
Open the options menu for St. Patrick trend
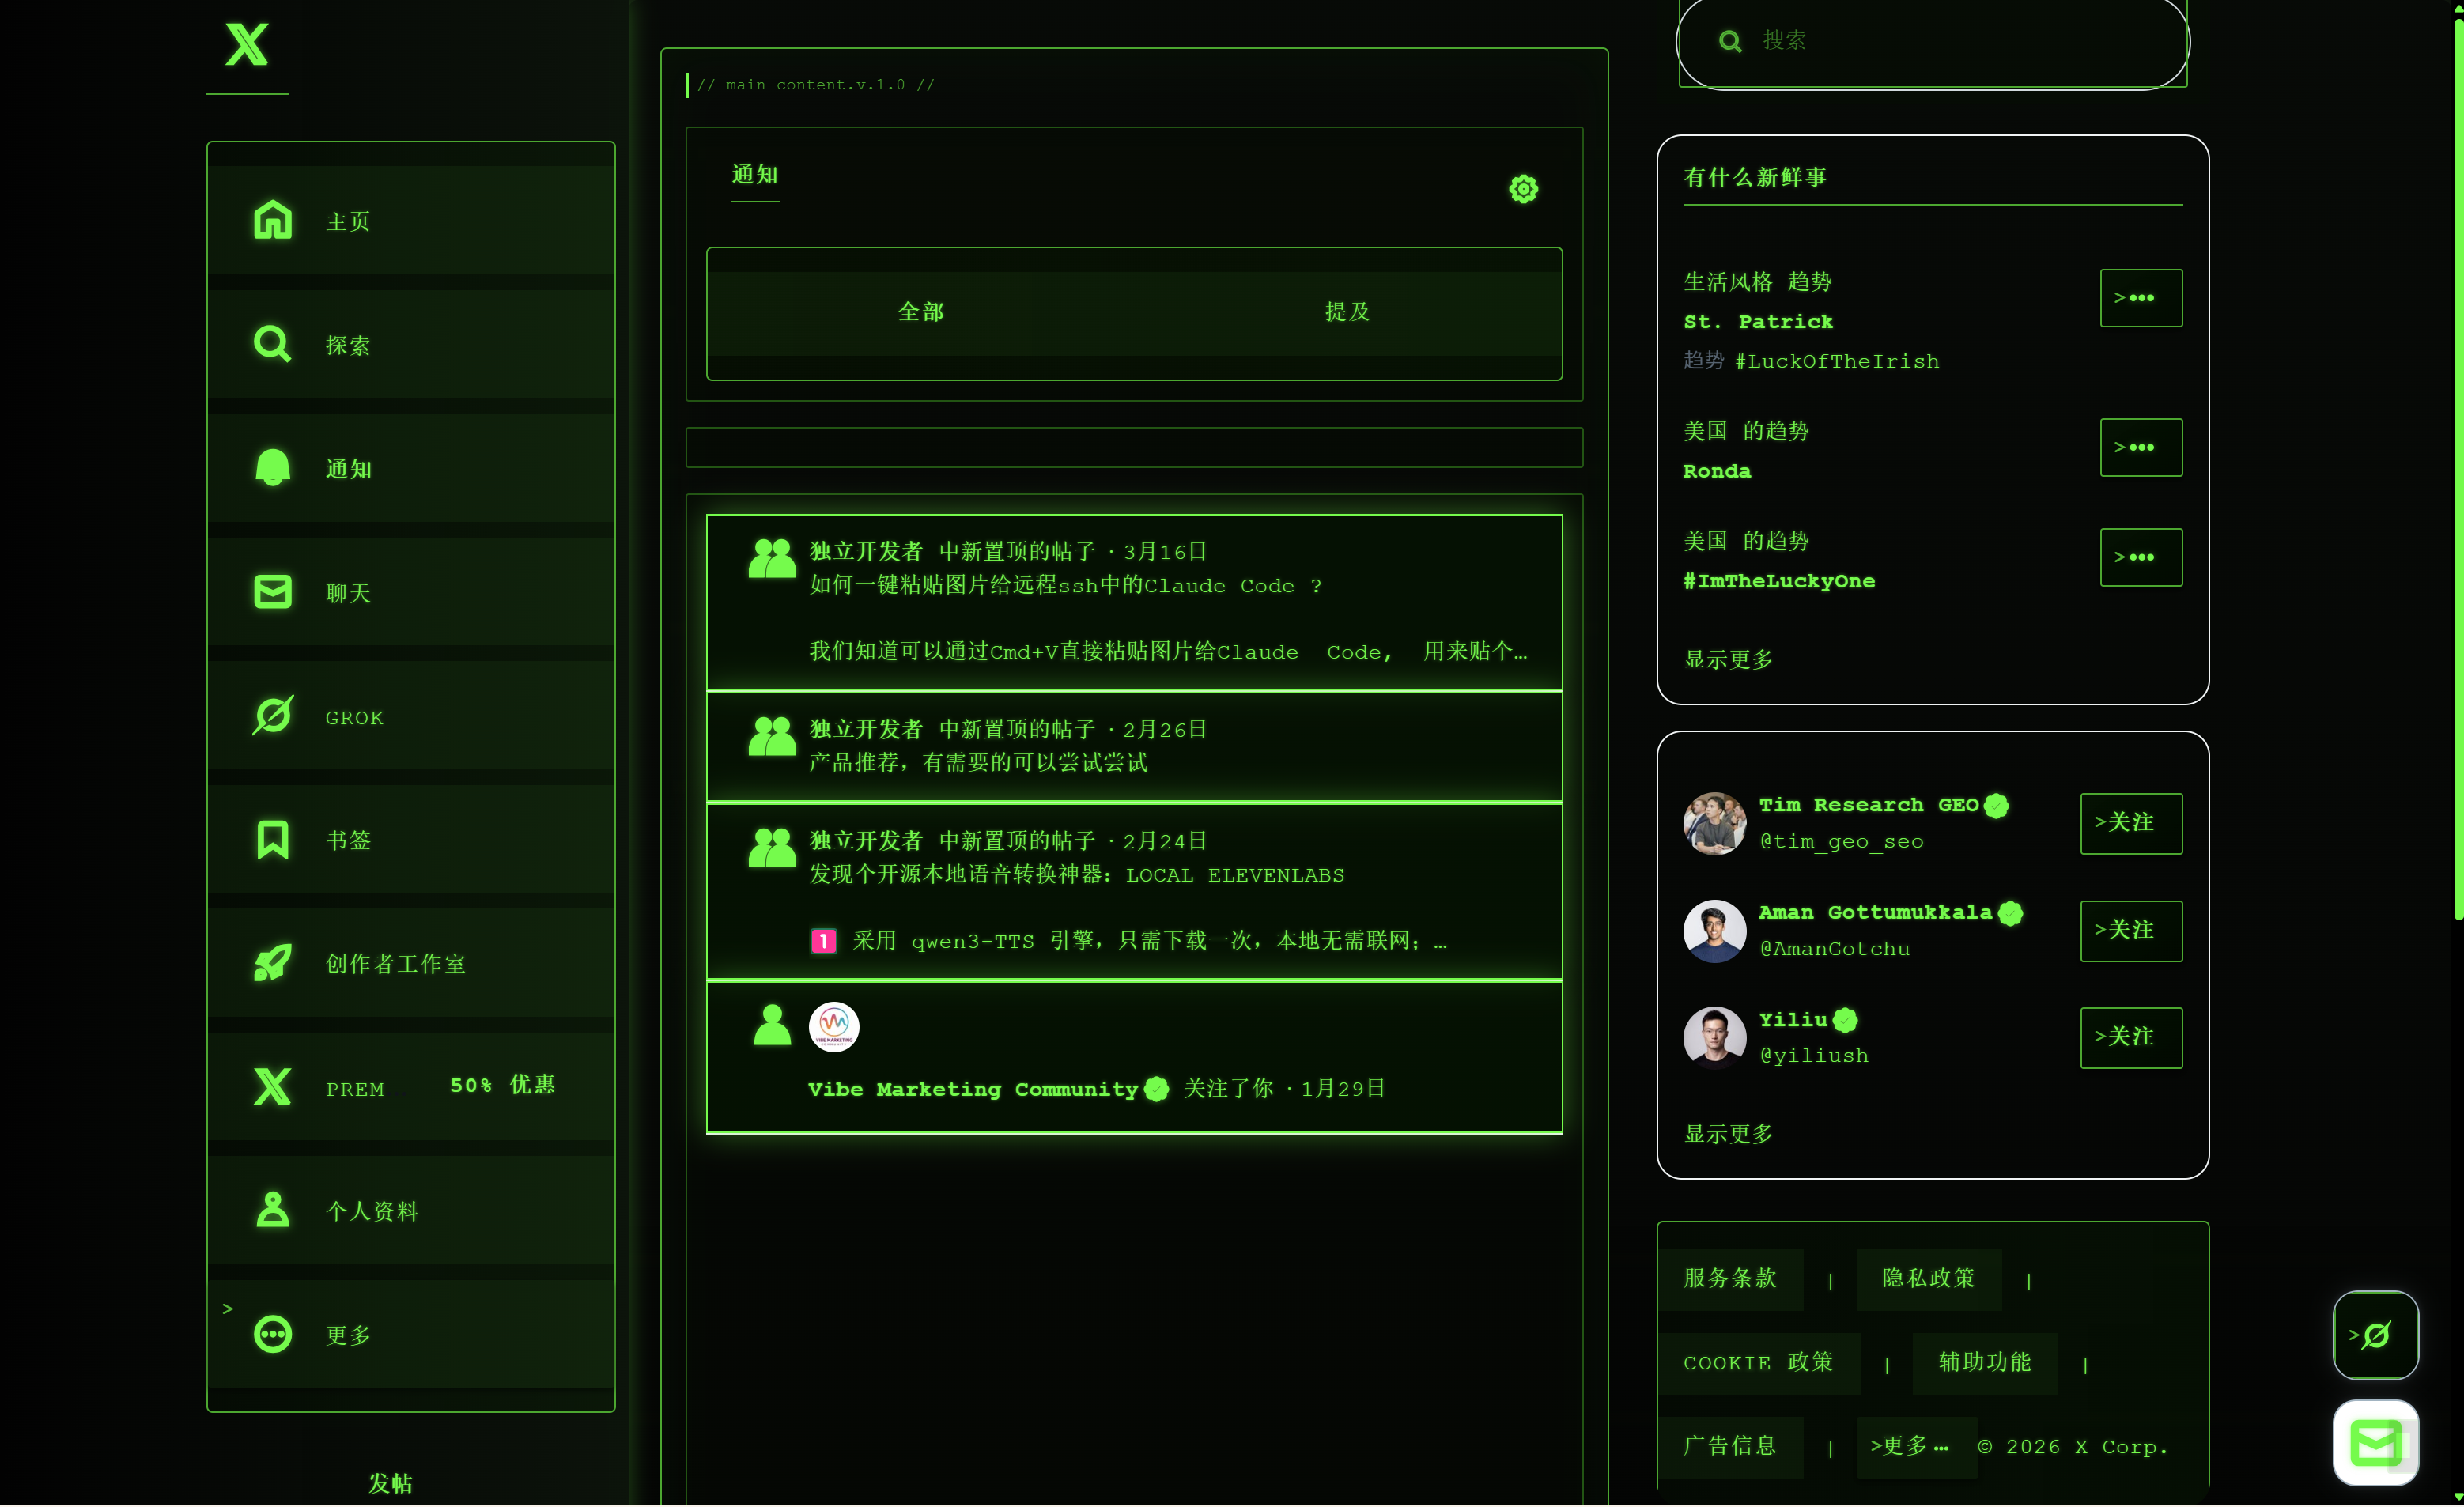pos(2140,298)
